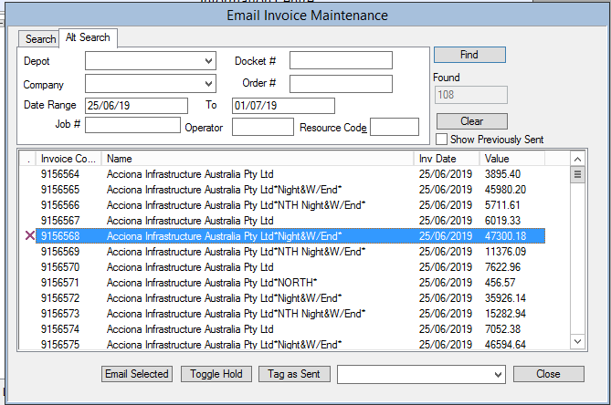
Task: Click the invoice list scroll up arrow
Action: coord(577,159)
